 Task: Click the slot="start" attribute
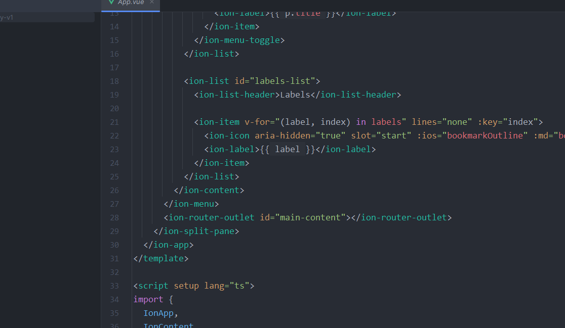click(381, 135)
